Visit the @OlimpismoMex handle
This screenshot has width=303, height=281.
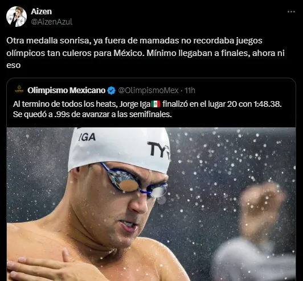[148, 90]
